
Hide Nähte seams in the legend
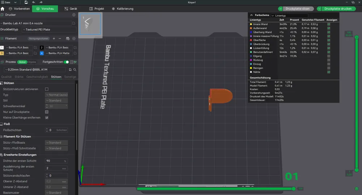pos(329,72)
